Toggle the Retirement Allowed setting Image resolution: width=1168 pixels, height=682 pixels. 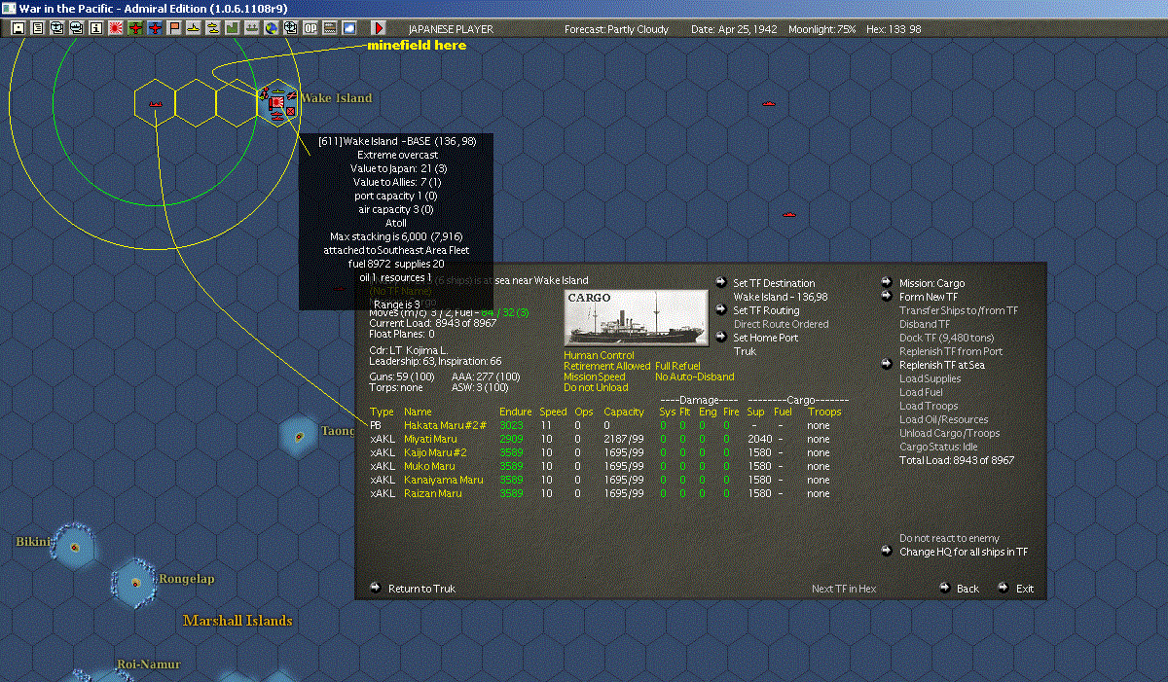pos(606,366)
